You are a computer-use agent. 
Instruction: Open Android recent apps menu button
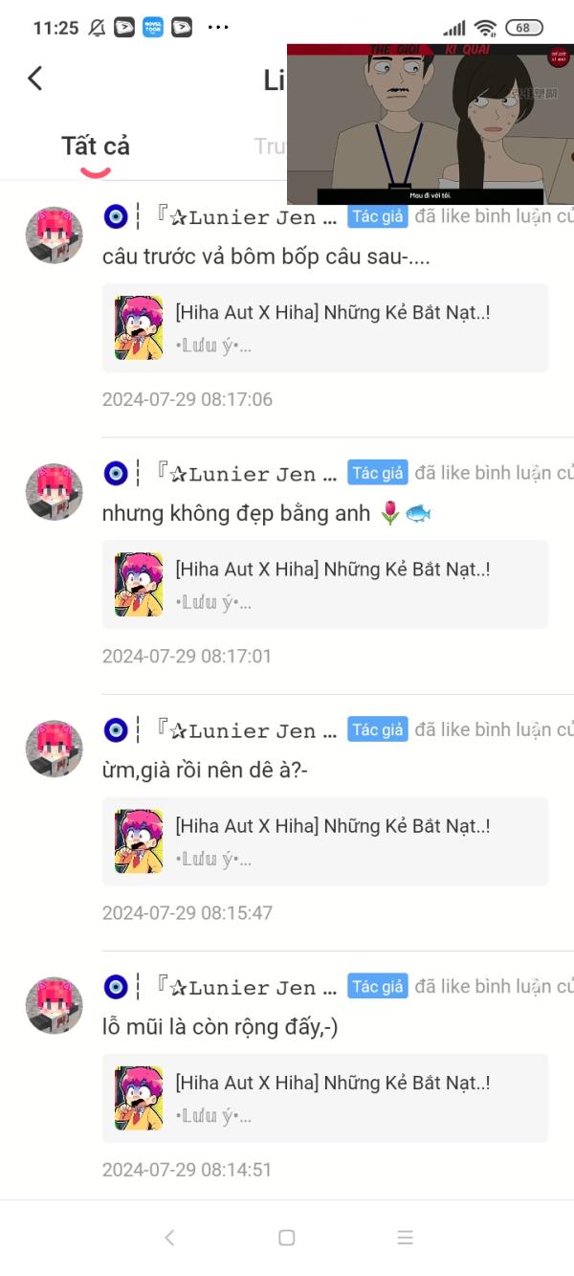[405, 1238]
